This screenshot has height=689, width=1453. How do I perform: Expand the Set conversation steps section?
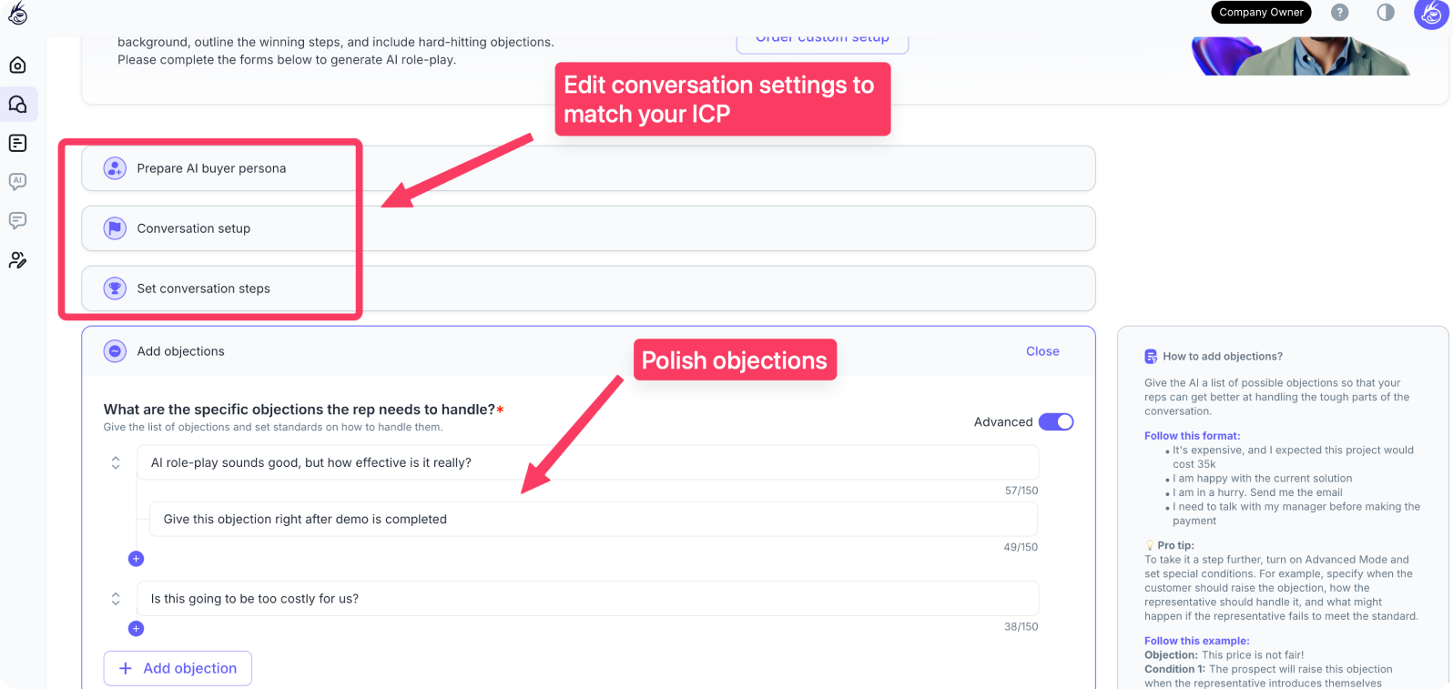point(204,289)
